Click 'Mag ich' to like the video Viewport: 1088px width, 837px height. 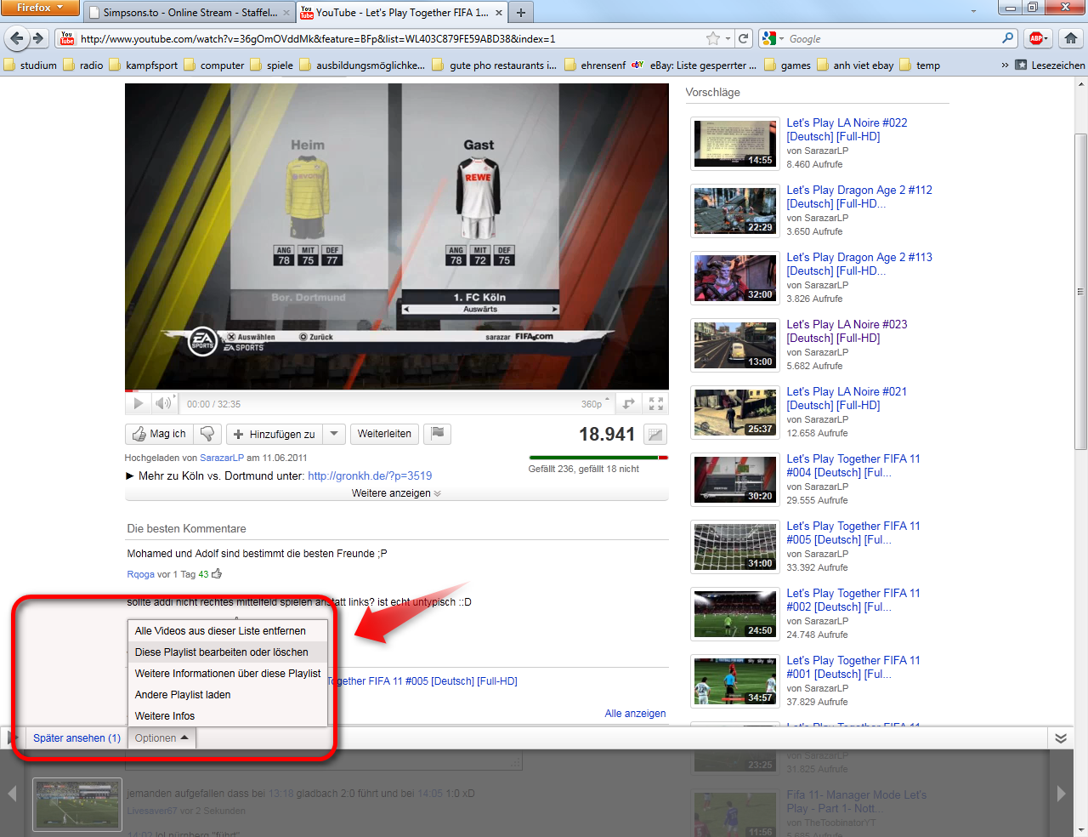coord(159,434)
